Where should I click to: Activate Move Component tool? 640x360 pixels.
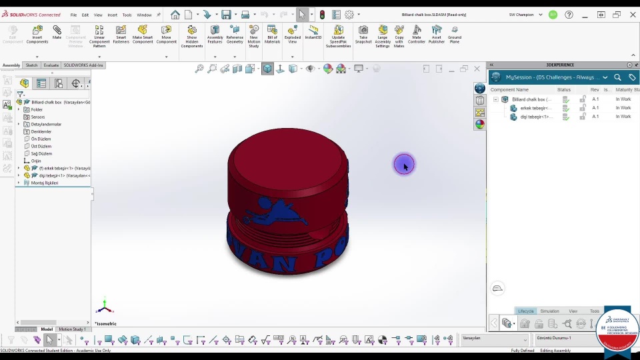166,34
